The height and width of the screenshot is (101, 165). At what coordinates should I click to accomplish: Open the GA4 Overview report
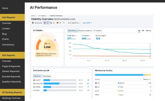tap(7, 23)
